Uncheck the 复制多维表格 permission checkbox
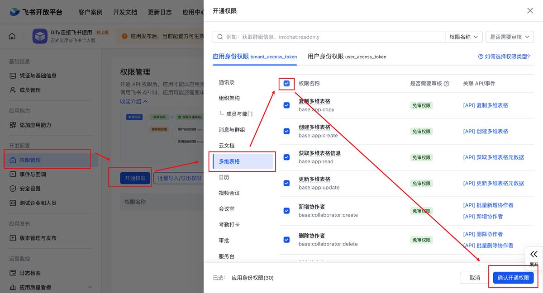Image resolution: width=543 pixels, height=293 pixels. (286, 105)
